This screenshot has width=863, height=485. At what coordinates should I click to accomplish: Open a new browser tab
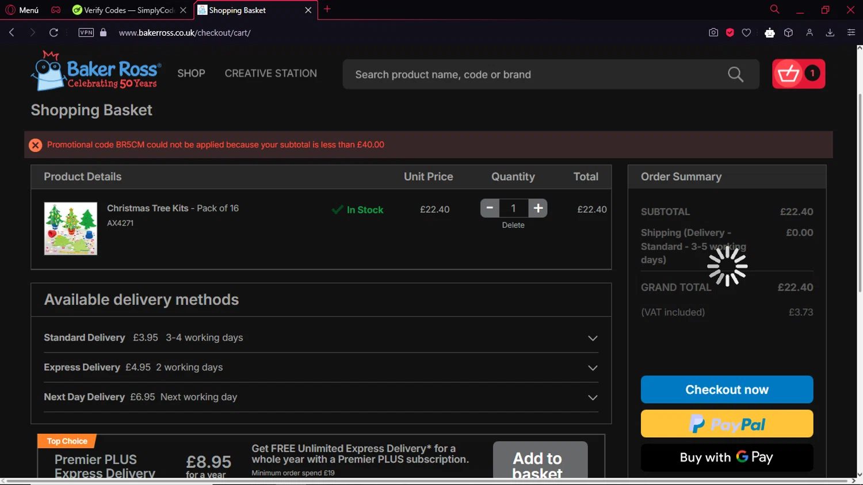click(327, 9)
